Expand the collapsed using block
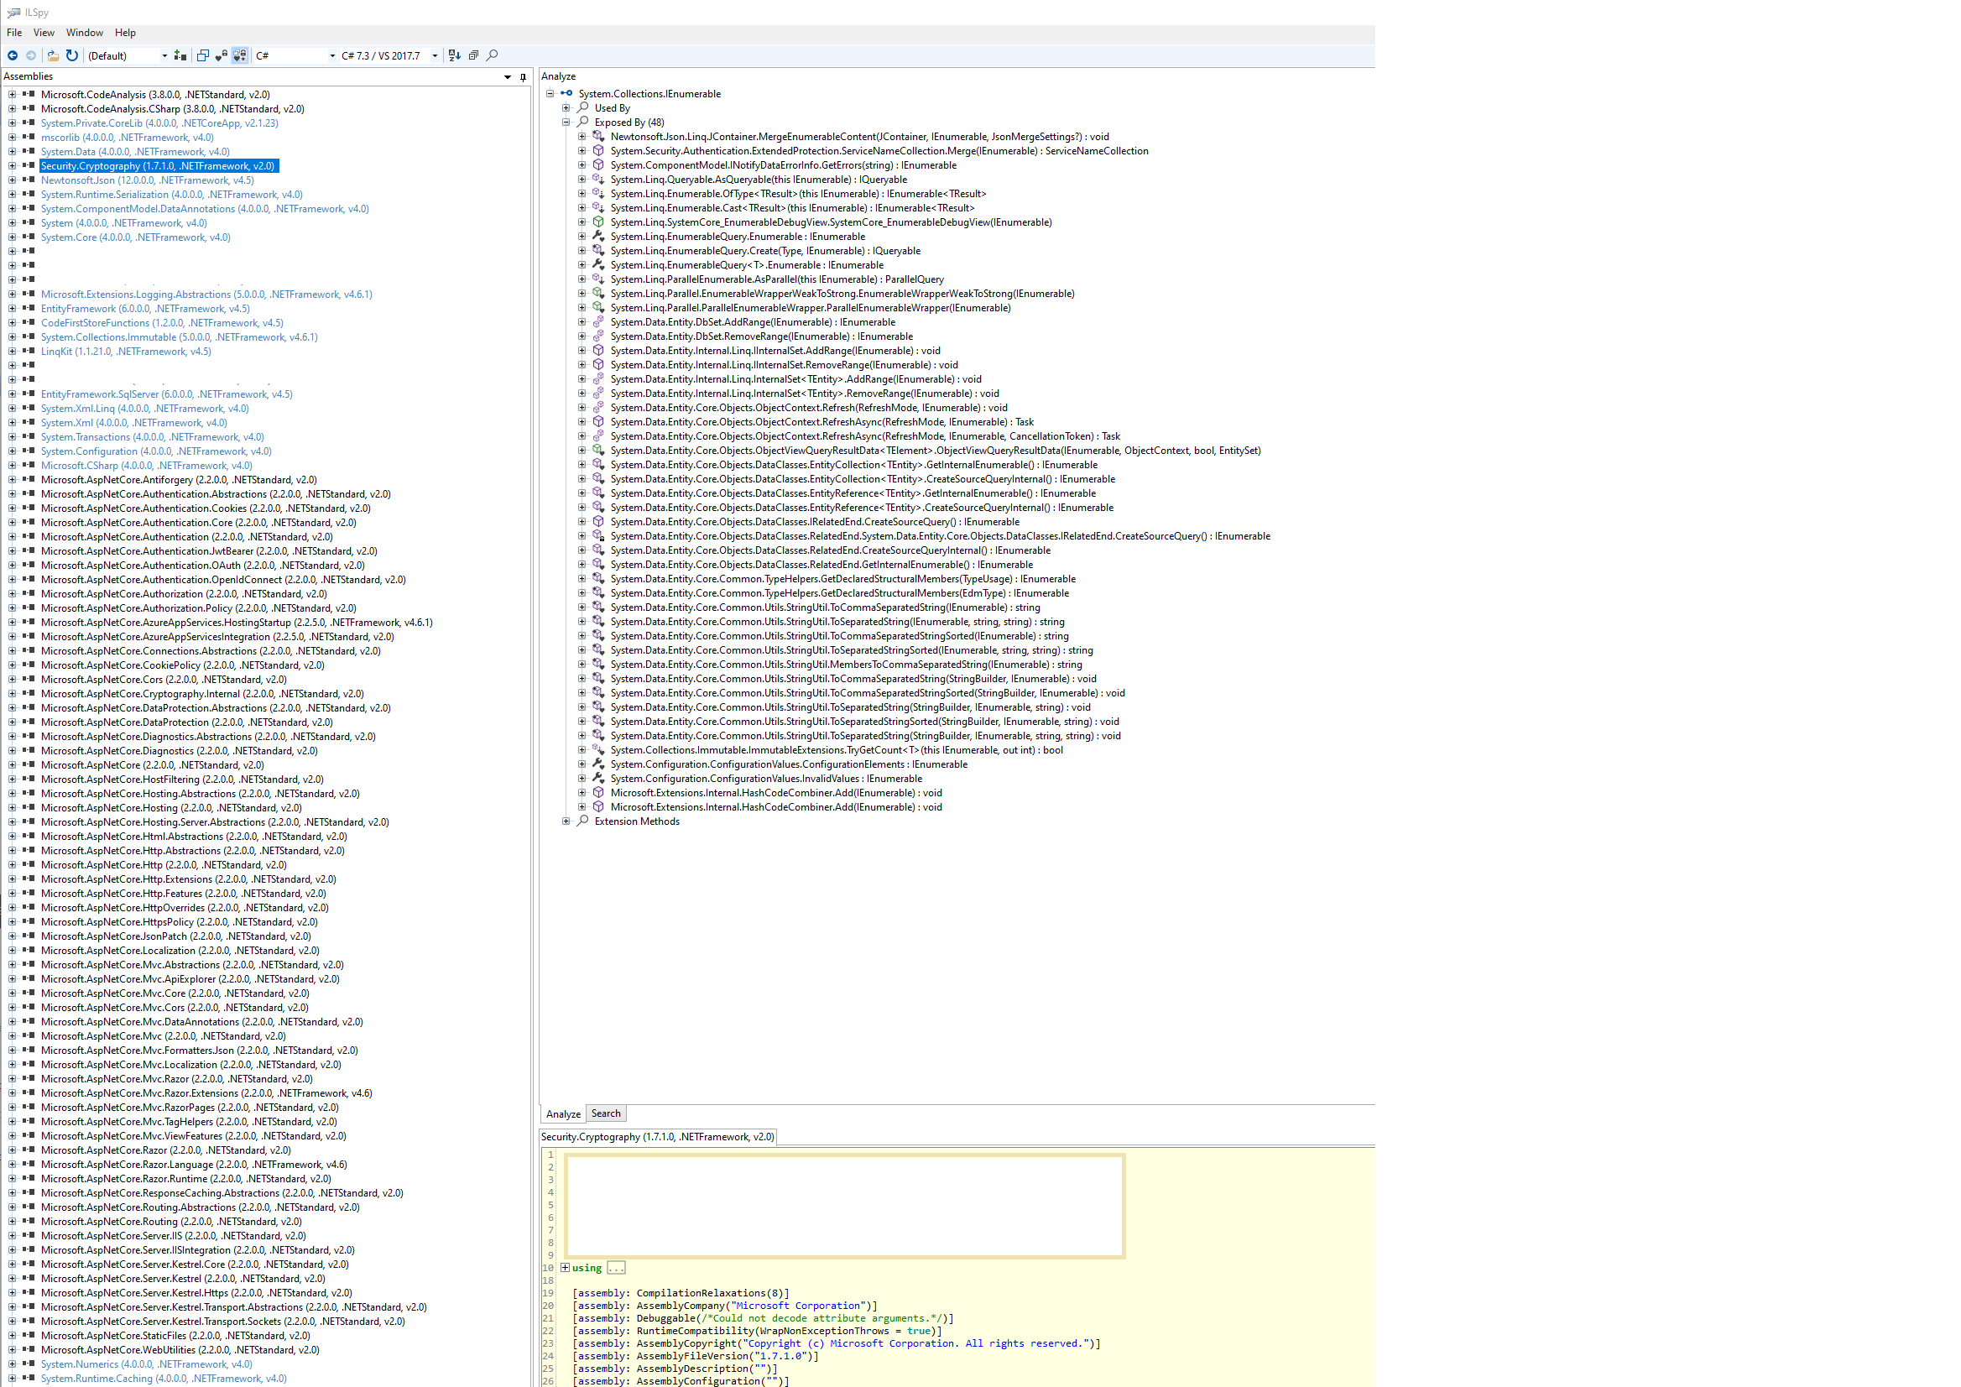Viewport: 1961px width, 1387px height. (565, 1267)
